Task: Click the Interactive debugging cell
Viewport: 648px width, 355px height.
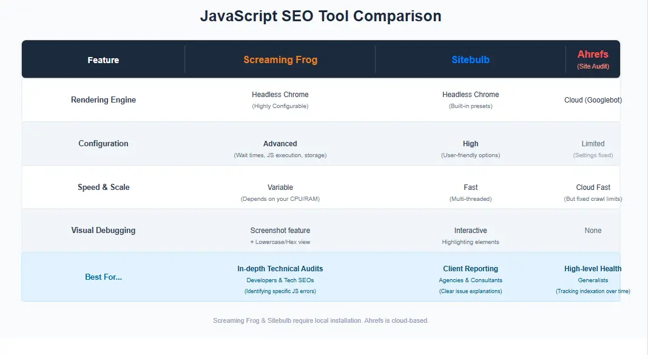Action: click(x=470, y=231)
